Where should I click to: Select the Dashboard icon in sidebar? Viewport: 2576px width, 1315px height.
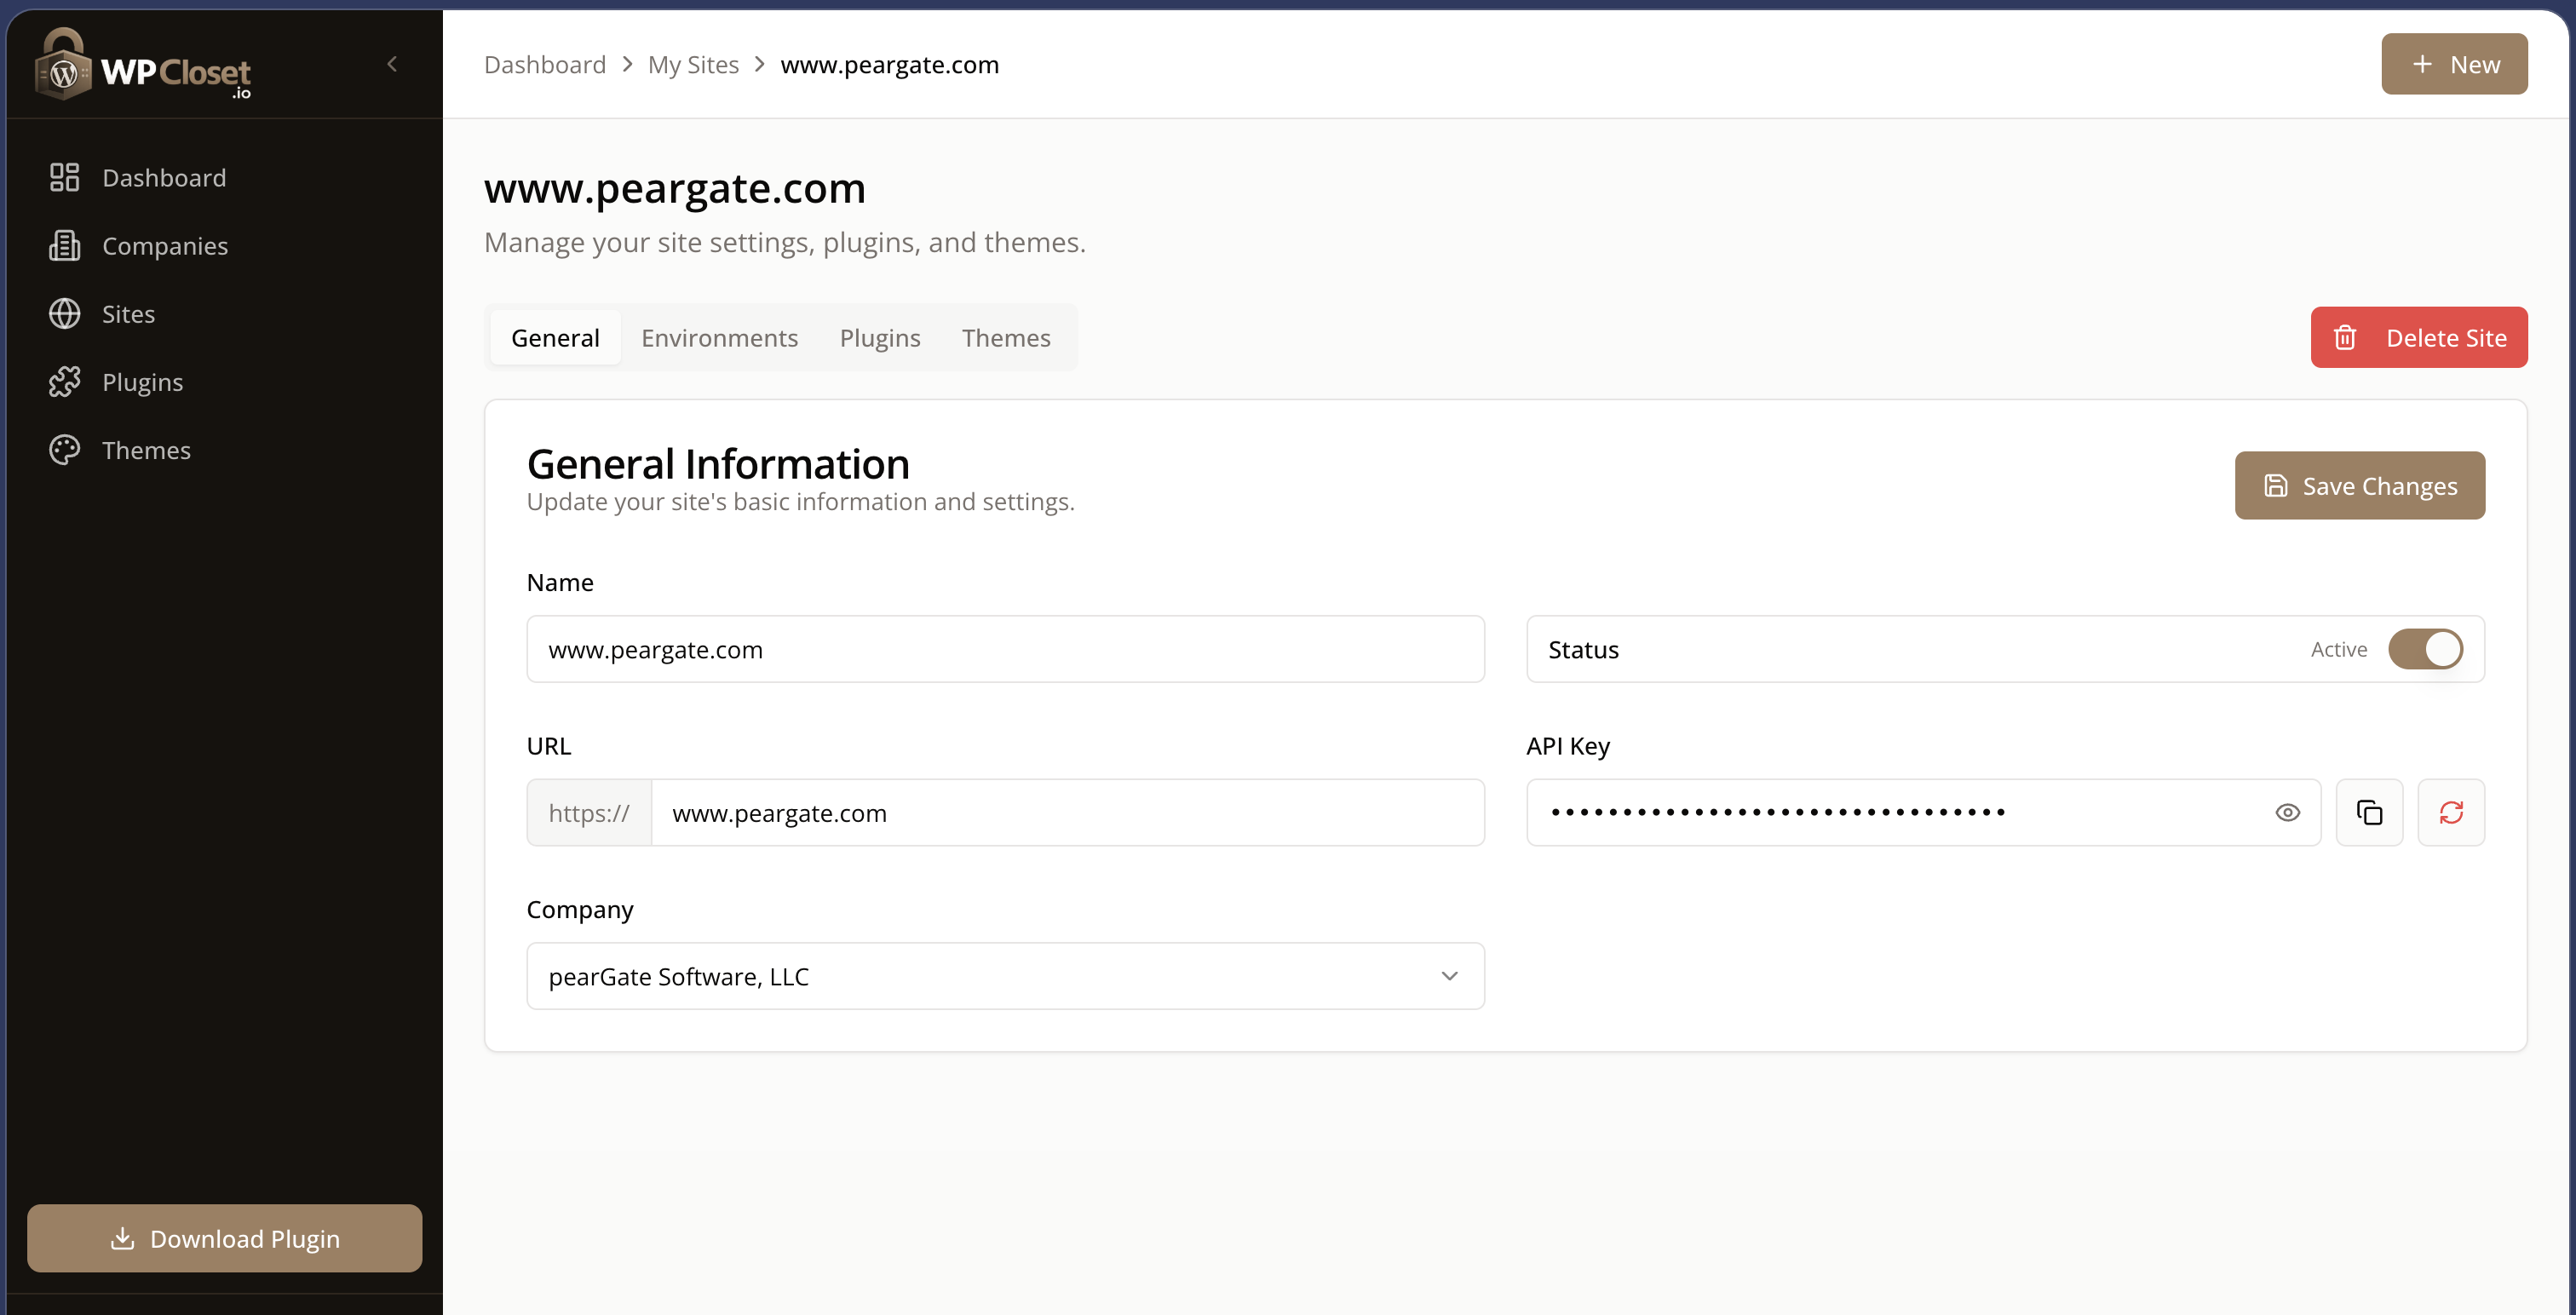pos(64,177)
